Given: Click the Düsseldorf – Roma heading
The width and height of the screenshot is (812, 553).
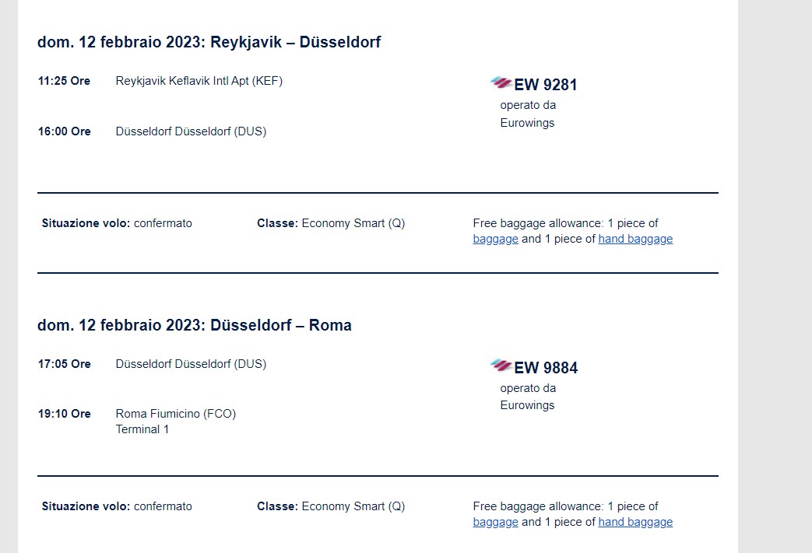Looking at the screenshot, I should click(x=194, y=325).
